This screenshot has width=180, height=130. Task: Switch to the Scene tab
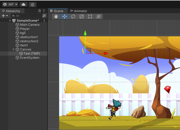tap(57, 11)
